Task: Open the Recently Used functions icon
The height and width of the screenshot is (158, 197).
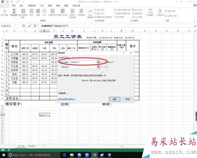Action: 23,11
